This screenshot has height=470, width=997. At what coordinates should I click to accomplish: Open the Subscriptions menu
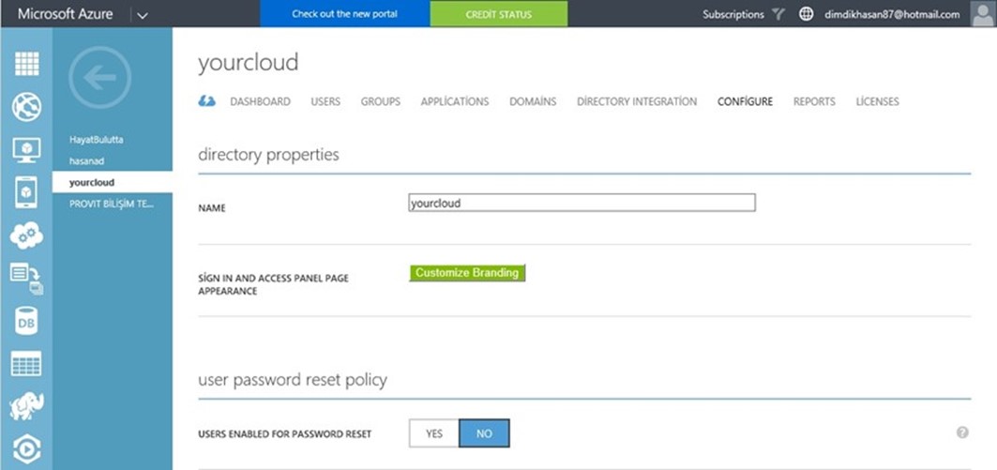[733, 14]
